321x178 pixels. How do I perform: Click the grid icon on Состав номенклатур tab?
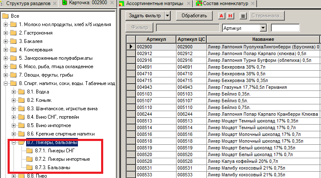198,3
